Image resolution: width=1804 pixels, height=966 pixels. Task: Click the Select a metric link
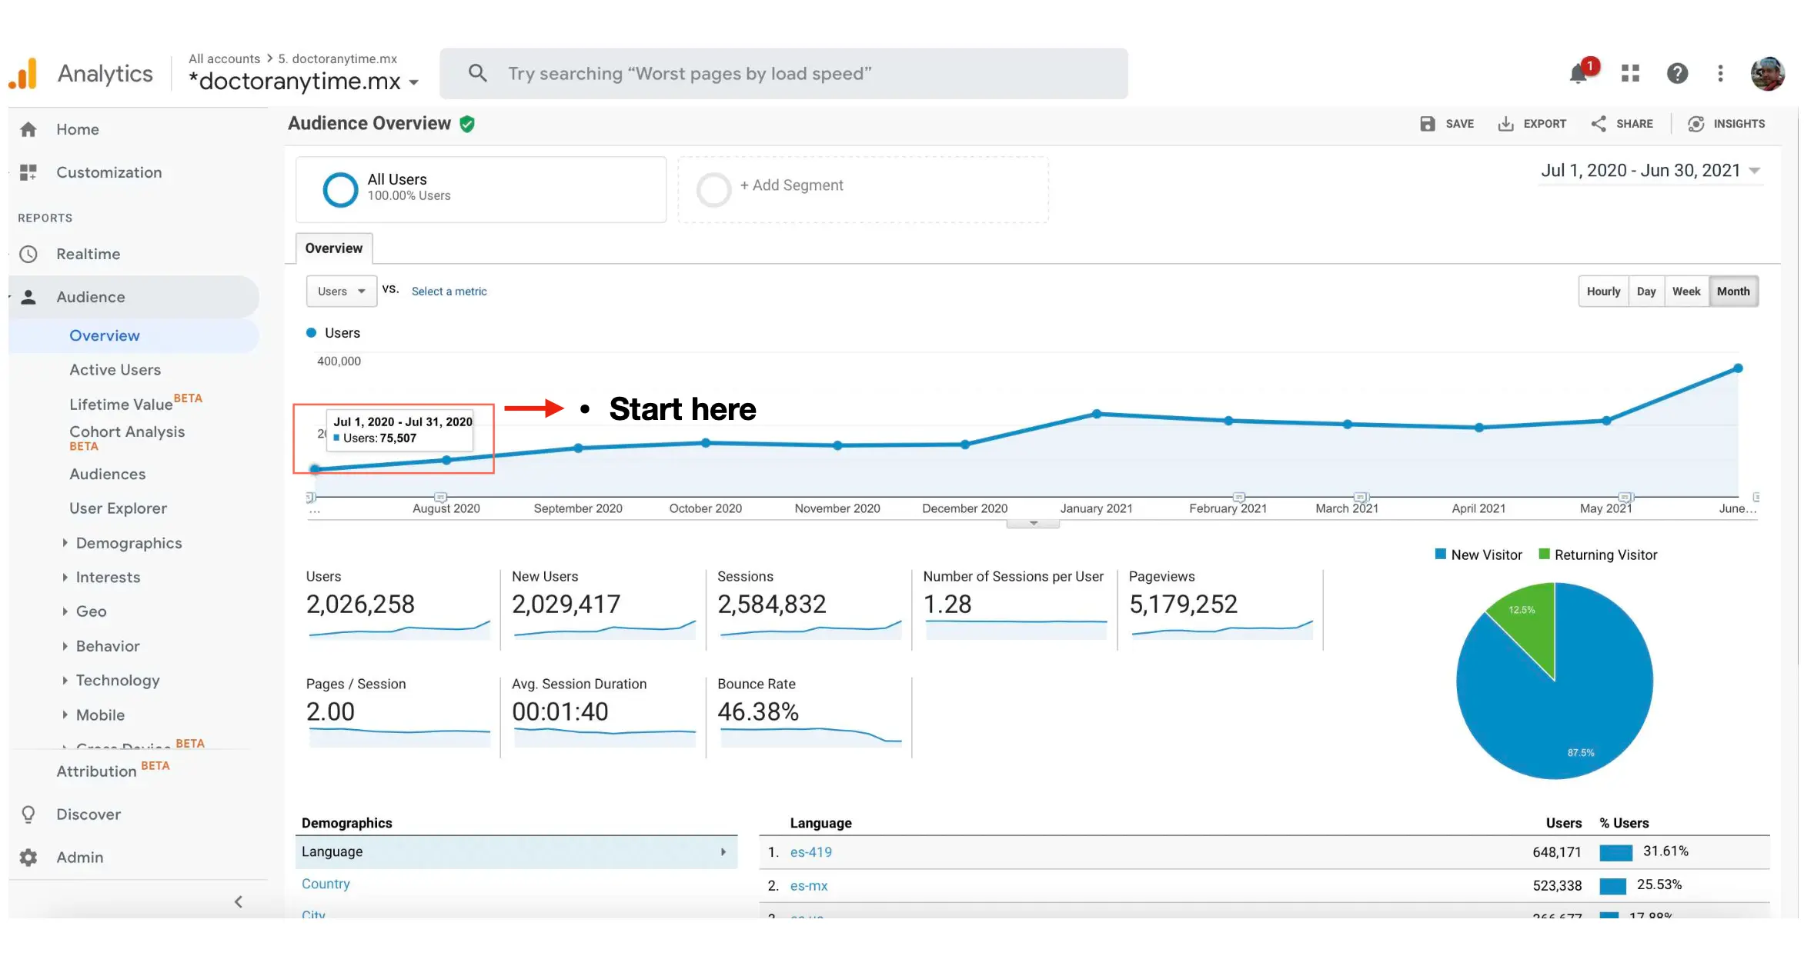449,291
